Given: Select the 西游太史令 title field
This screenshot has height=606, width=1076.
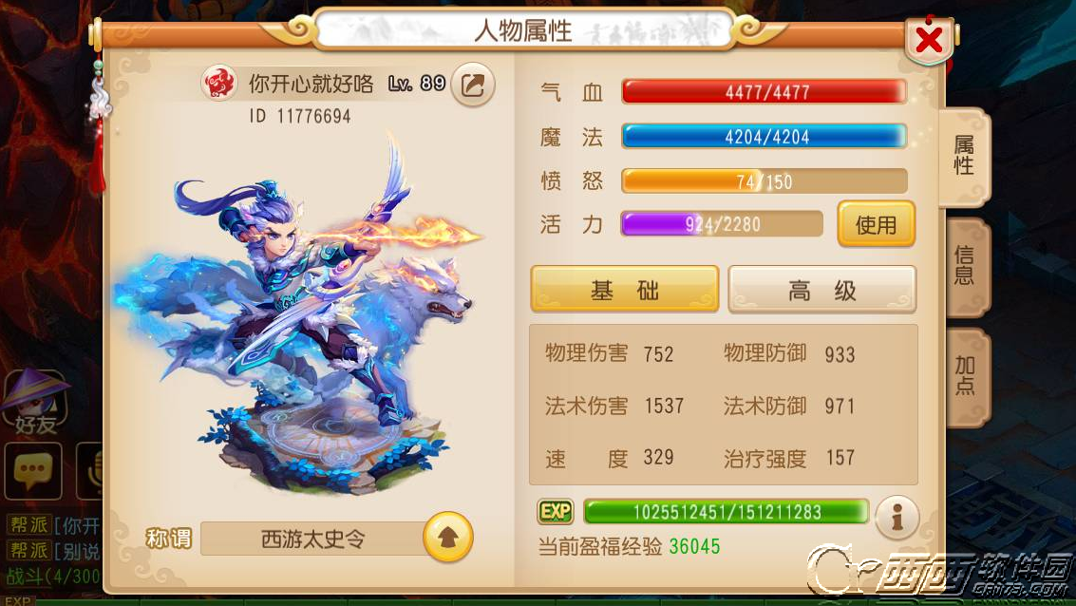Looking at the screenshot, I should click(312, 539).
